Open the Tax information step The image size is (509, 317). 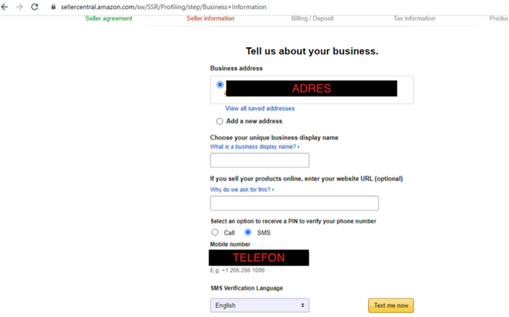tap(414, 18)
